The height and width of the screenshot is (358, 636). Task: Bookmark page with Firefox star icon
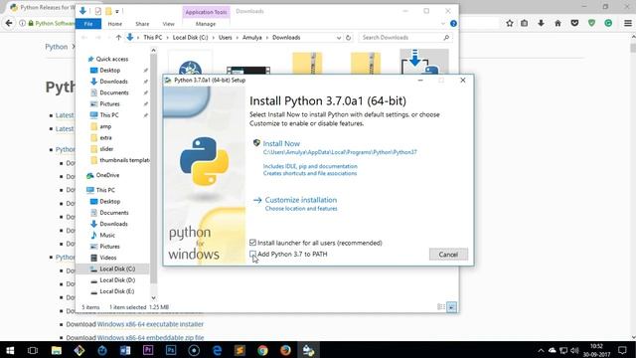pyautogui.click(x=510, y=24)
